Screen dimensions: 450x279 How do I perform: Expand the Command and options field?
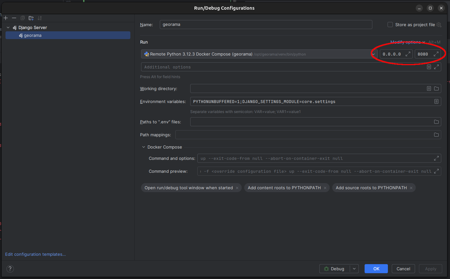click(x=436, y=158)
